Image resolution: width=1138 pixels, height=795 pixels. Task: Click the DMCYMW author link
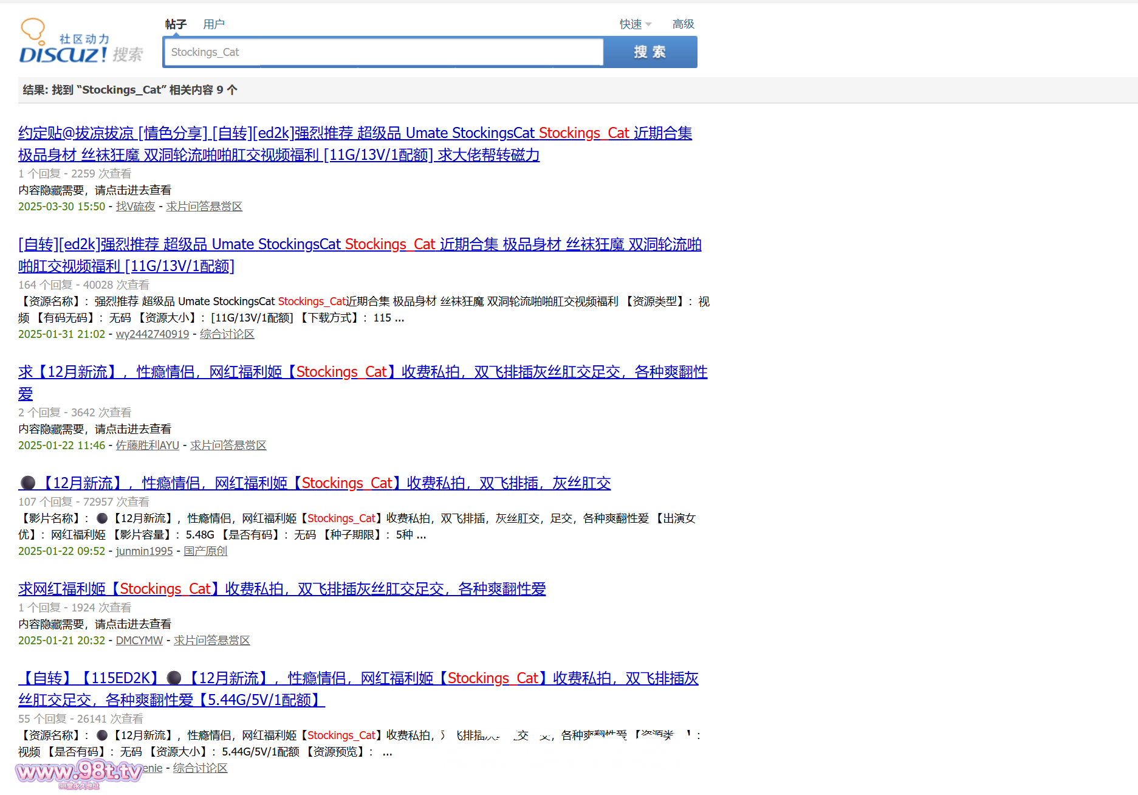click(x=139, y=641)
